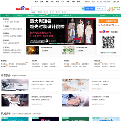Open the 申请认证 nav item
The width and height of the screenshot is (121, 121).
[x=42, y=15]
